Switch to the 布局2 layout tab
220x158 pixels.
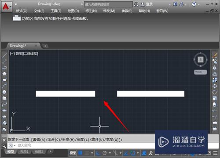tap(39, 152)
